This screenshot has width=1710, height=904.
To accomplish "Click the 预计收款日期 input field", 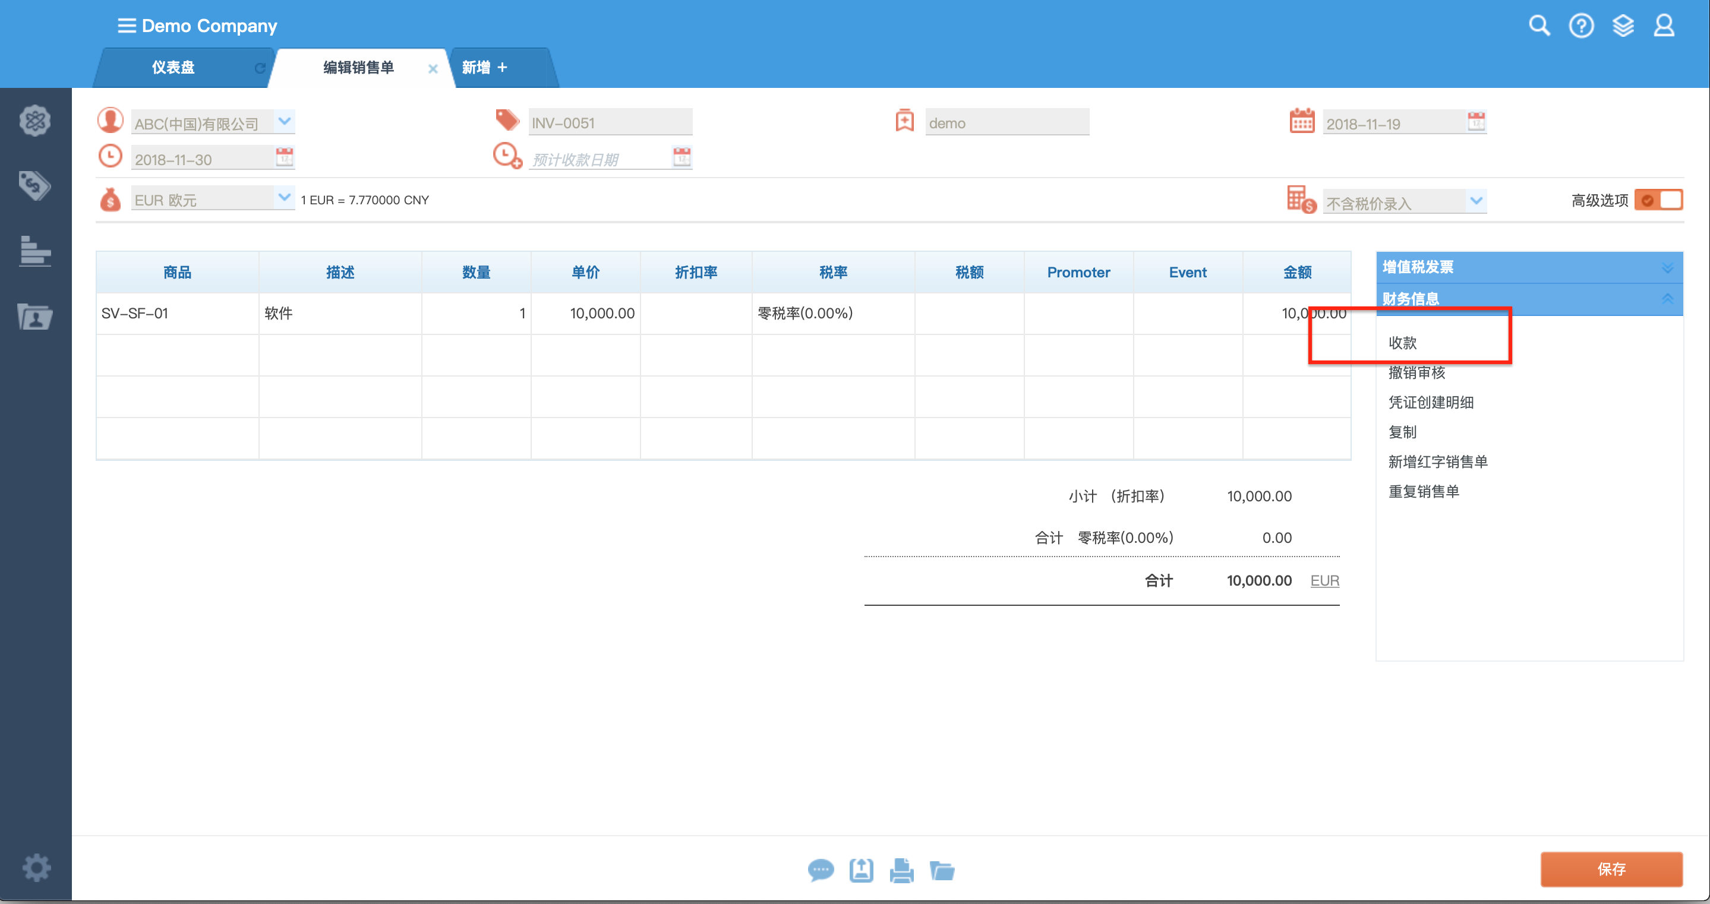I will (598, 159).
